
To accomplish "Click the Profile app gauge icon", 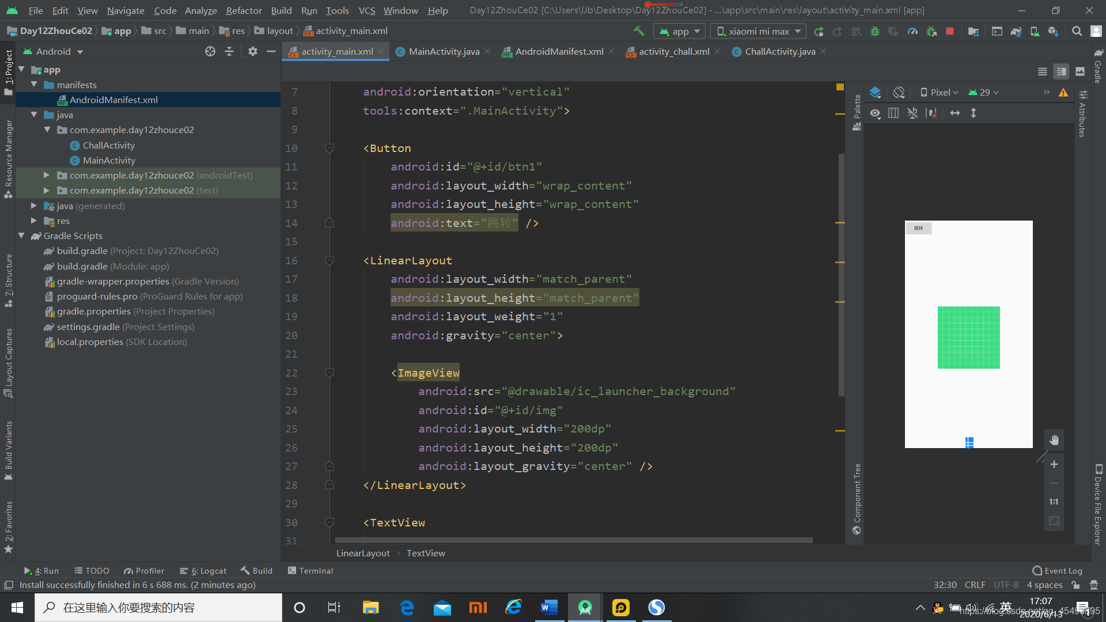I will pyautogui.click(x=912, y=31).
